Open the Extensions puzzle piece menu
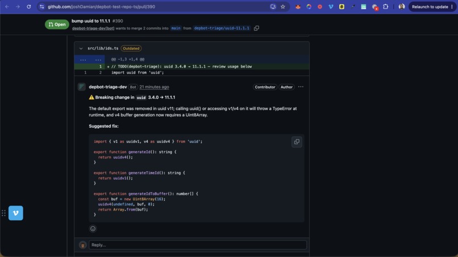This screenshot has width=458, height=257. [386, 7]
